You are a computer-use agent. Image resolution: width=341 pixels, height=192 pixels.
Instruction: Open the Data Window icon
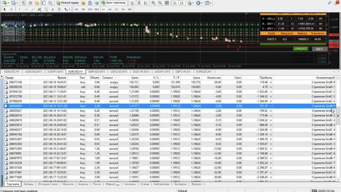[30, 3]
